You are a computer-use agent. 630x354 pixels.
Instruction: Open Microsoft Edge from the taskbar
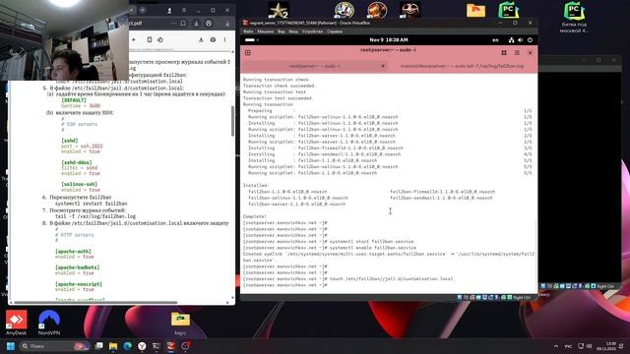[128, 346]
